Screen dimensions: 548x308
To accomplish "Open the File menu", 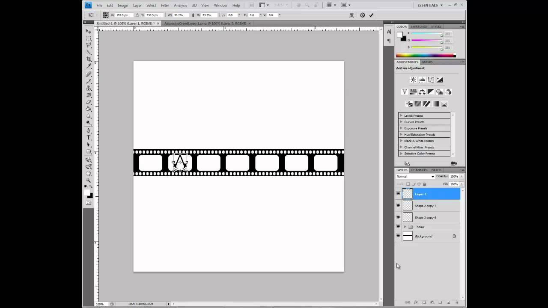I will (x=99, y=5).
